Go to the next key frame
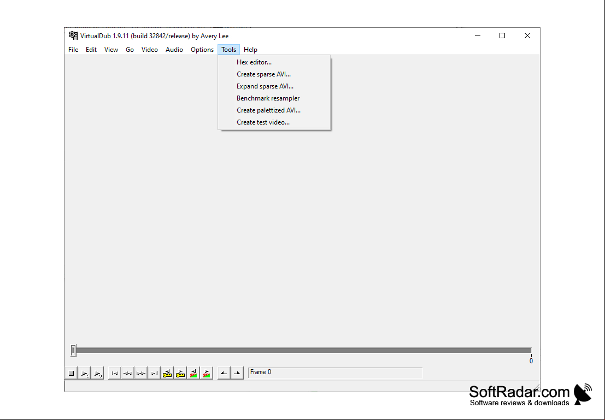 (180, 374)
